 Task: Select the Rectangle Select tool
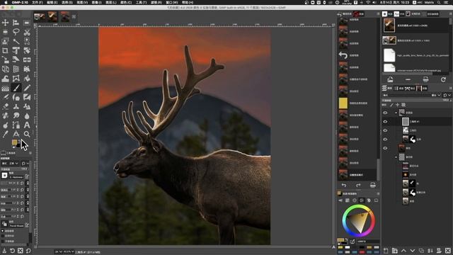[27, 23]
